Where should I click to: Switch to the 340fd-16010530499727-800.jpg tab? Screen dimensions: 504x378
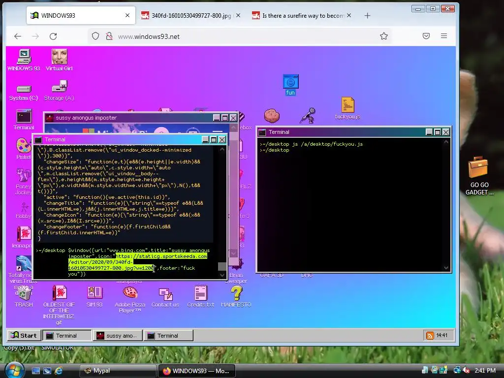[x=191, y=15]
